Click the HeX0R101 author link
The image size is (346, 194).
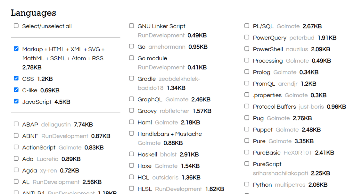point(297,153)
